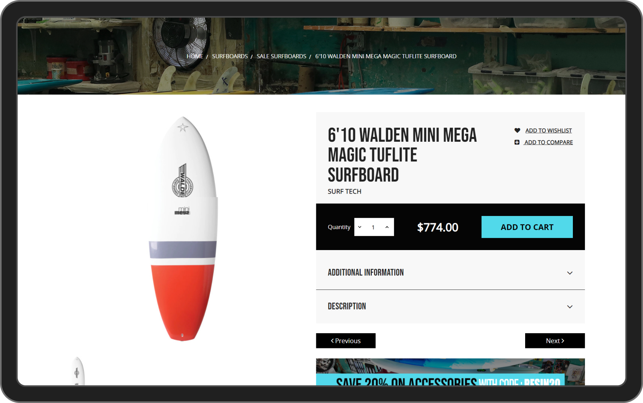Open the Save 20% on accessories banner
The height and width of the screenshot is (403, 643).
(x=450, y=372)
